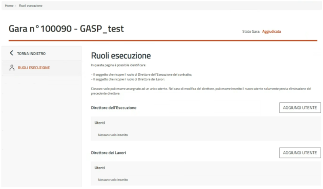Image resolution: width=323 pixels, height=189 pixels.
Task: Click the person icon beside Ruoli Esecuzione
Action: [x=12, y=68]
